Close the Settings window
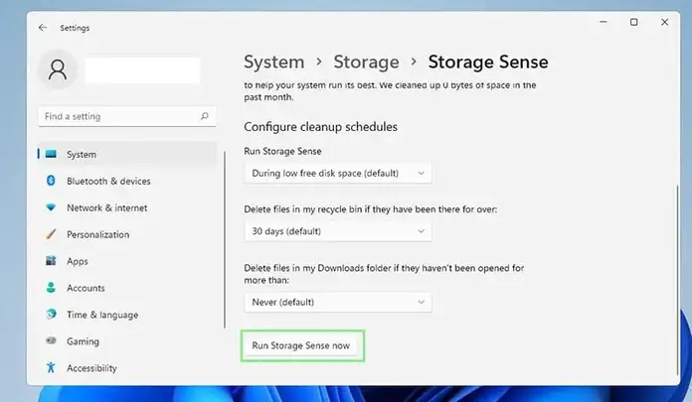692x402 pixels. click(664, 22)
